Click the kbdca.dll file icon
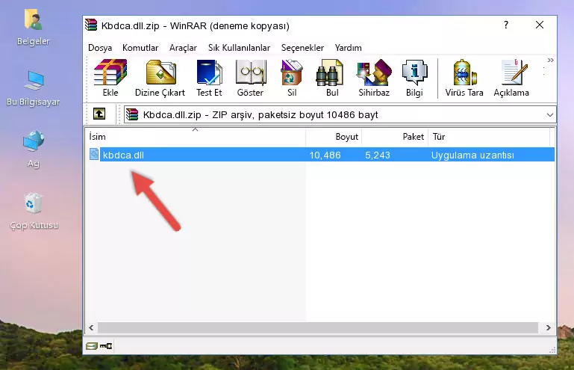574x370 pixels. [x=94, y=155]
